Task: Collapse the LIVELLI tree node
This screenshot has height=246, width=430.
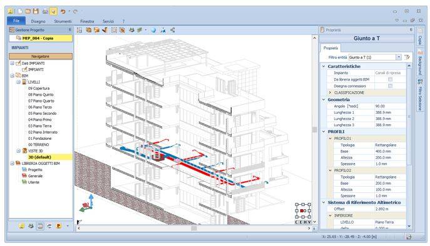Action: (18, 82)
